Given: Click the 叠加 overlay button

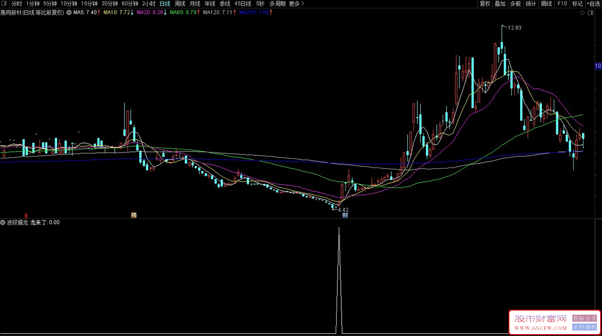Looking at the screenshot, I should tap(500, 4).
